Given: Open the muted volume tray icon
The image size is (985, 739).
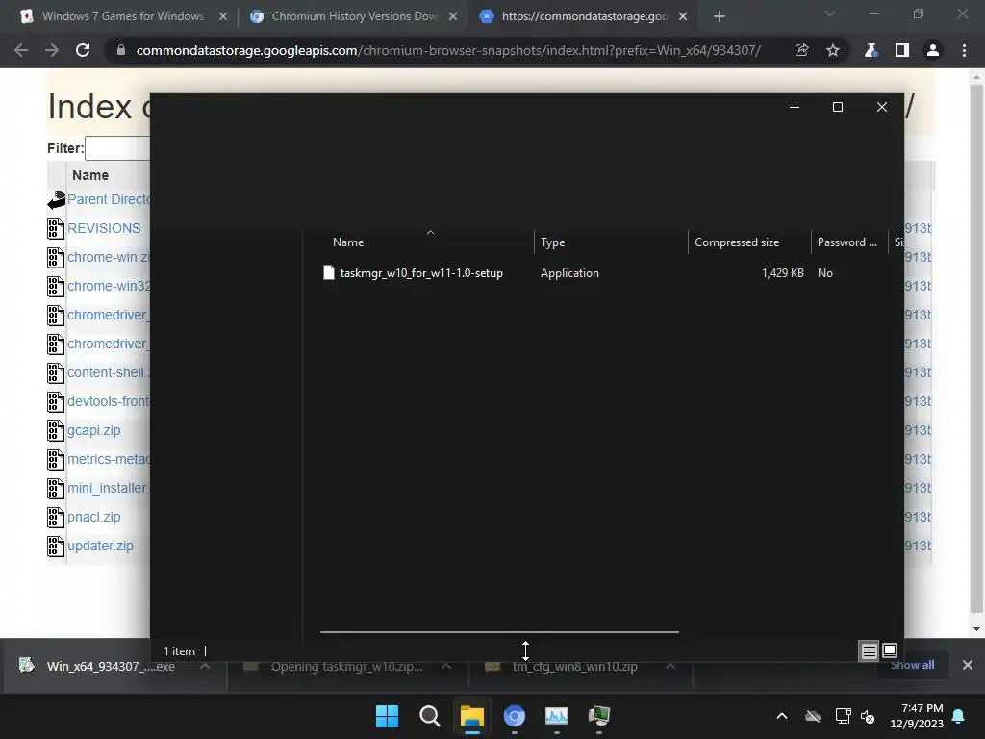Looking at the screenshot, I should tap(869, 716).
